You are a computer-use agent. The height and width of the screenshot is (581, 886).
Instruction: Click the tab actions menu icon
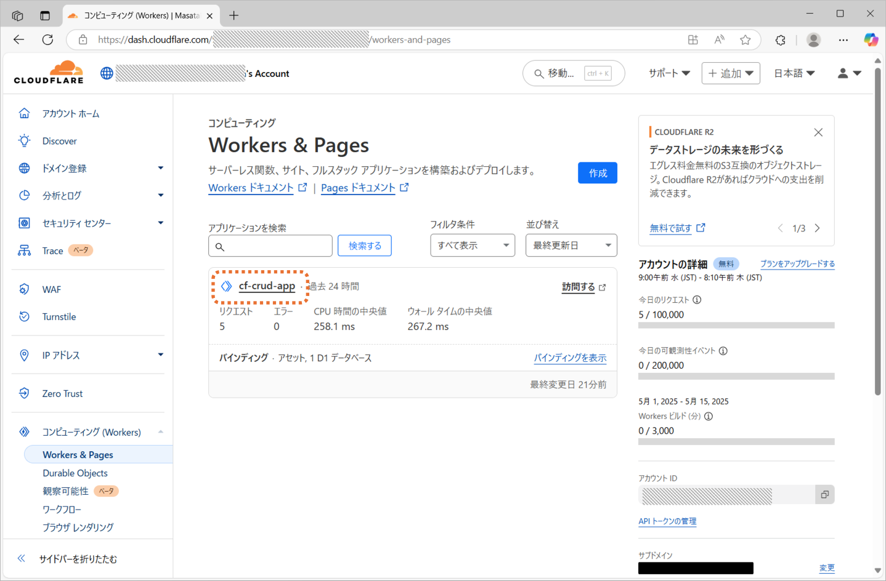45,15
